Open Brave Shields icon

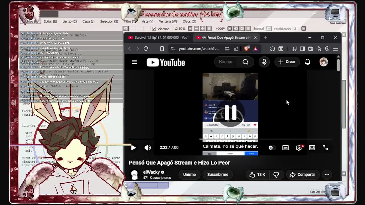247,49
